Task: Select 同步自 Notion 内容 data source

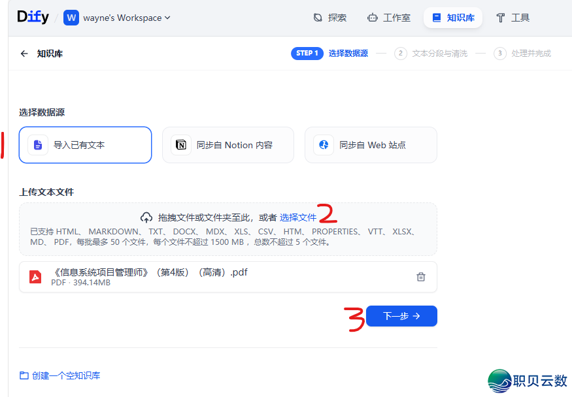Action: pyautogui.click(x=228, y=145)
